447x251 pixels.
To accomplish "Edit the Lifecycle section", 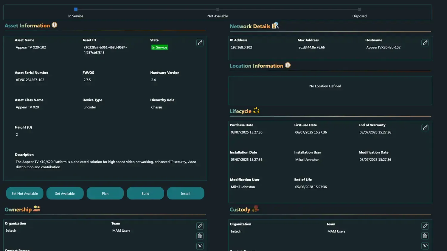I will 425,128.
